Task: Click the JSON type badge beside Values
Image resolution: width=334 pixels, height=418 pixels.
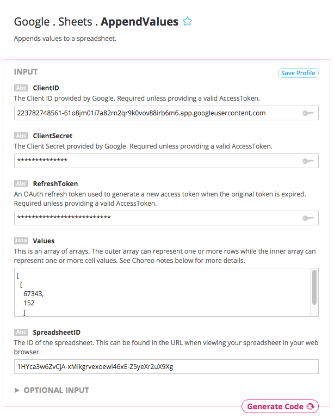Action: coord(21,241)
